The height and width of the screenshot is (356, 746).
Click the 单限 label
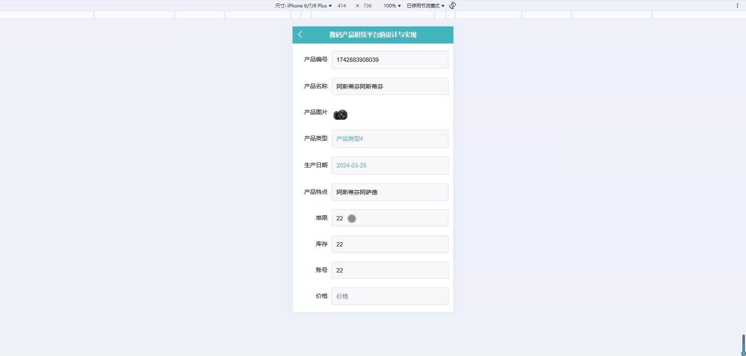321,218
